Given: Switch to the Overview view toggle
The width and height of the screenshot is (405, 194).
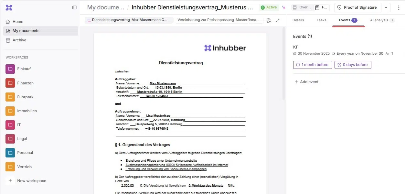Looking at the screenshot, I should [302, 7].
